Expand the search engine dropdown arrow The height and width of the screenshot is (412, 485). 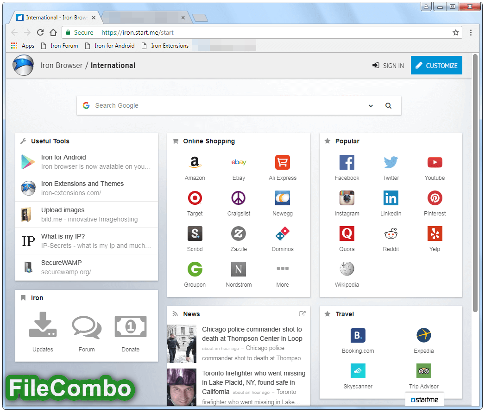(371, 106)
